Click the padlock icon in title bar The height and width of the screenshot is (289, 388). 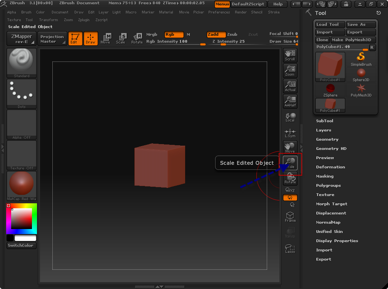pos(346,4)
